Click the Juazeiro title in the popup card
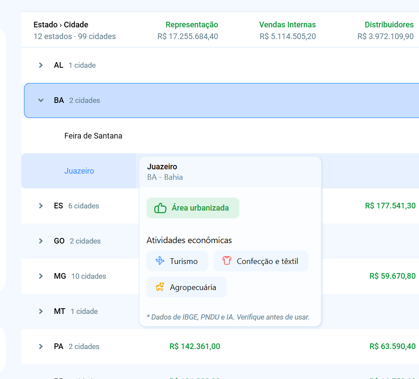 coord(162,167)
